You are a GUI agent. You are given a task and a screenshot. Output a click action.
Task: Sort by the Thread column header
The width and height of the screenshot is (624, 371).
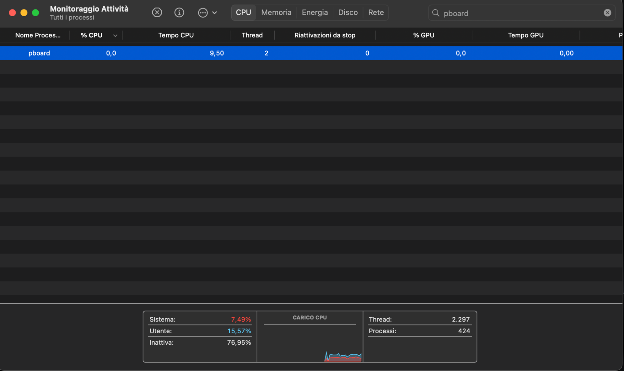252,35
